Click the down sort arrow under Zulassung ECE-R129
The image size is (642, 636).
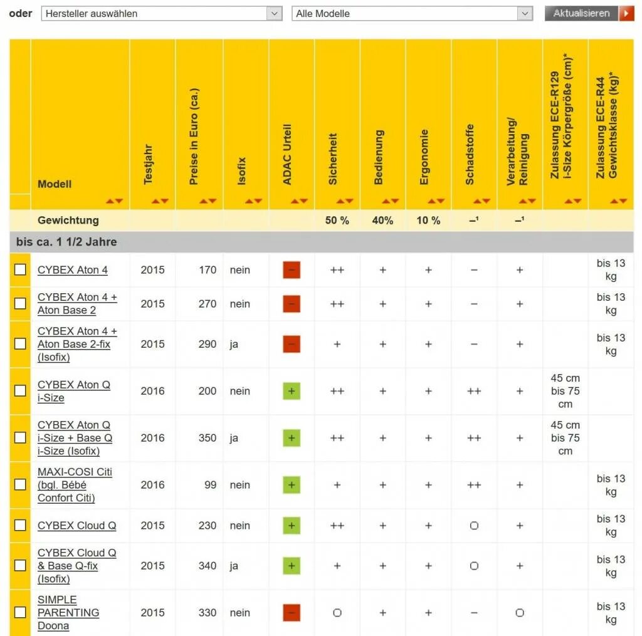point(577,201)
